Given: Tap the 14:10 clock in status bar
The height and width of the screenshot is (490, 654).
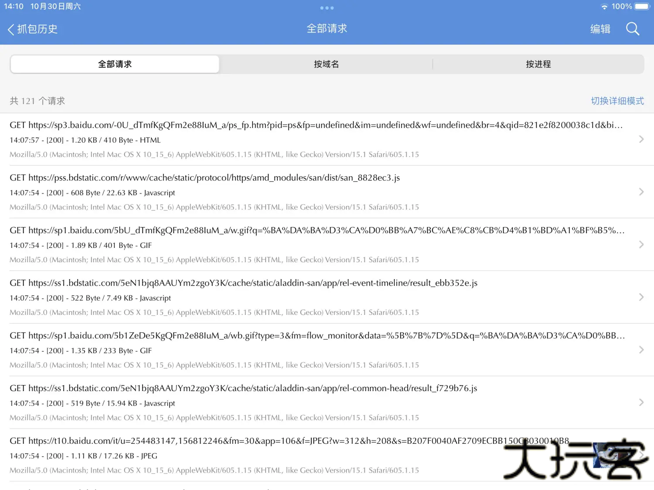Looking at the screenshot, I should click(14, 7).
